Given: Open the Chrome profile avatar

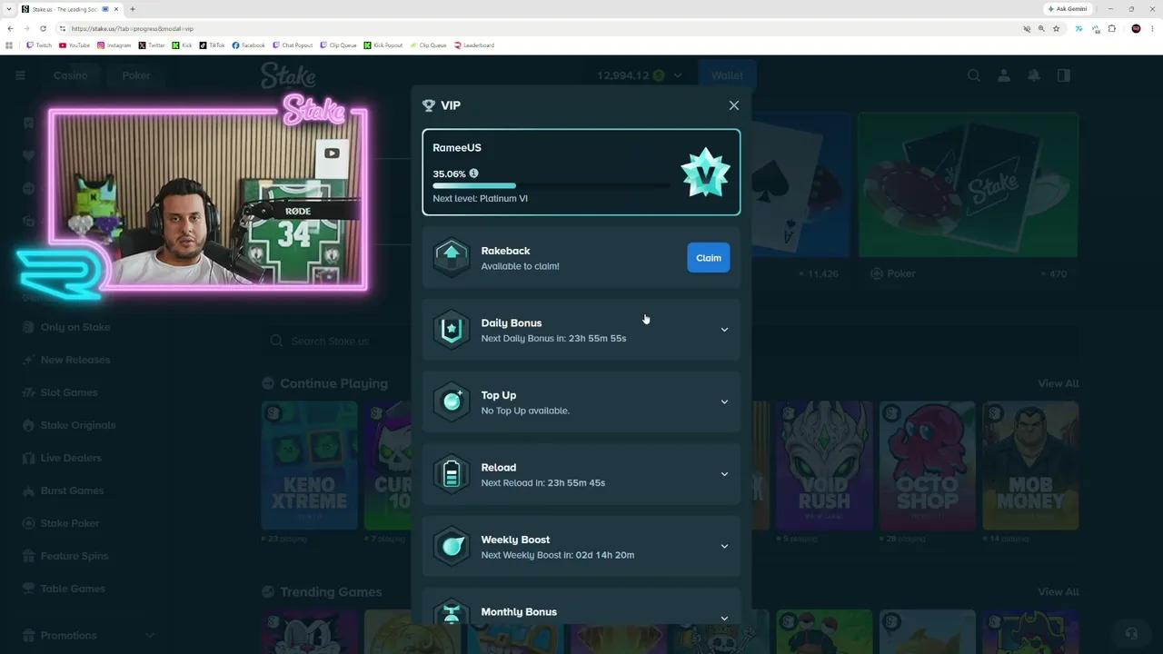Looking at the screenshot, I should tap(1136, 28).
